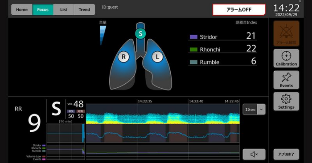
Task: Click the RR label
Action: 18,109
